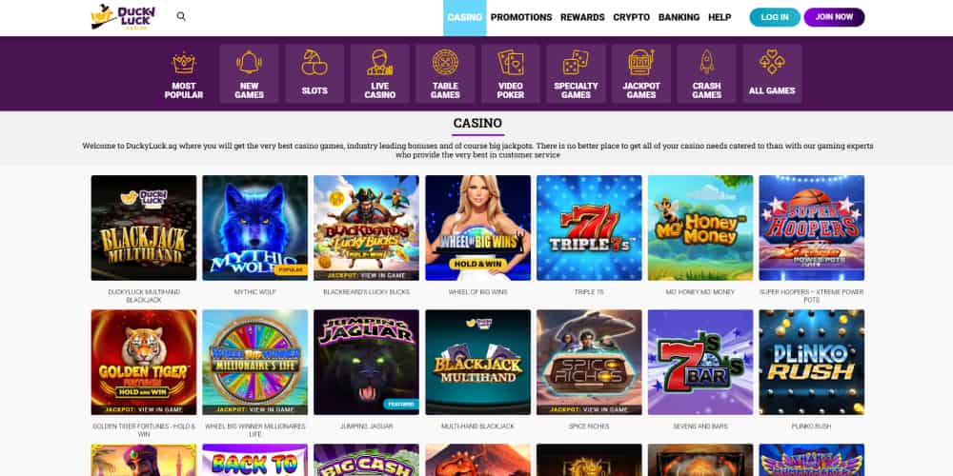Open the Plinko Rush game tile
This screenshot has width=953, height=476.
(x=811, y=362)
